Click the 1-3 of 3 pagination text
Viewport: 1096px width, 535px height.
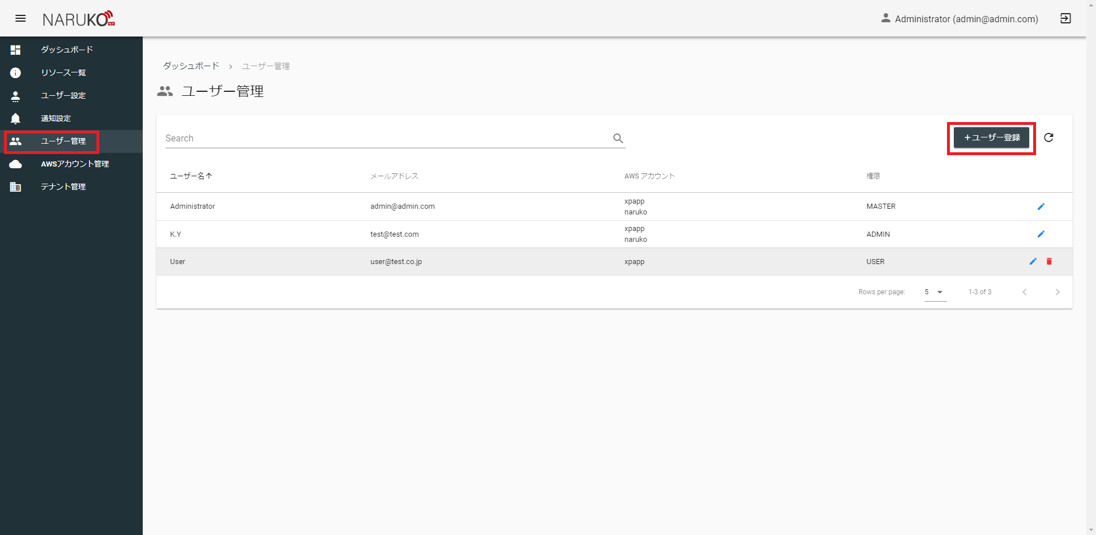coord(980,292)
